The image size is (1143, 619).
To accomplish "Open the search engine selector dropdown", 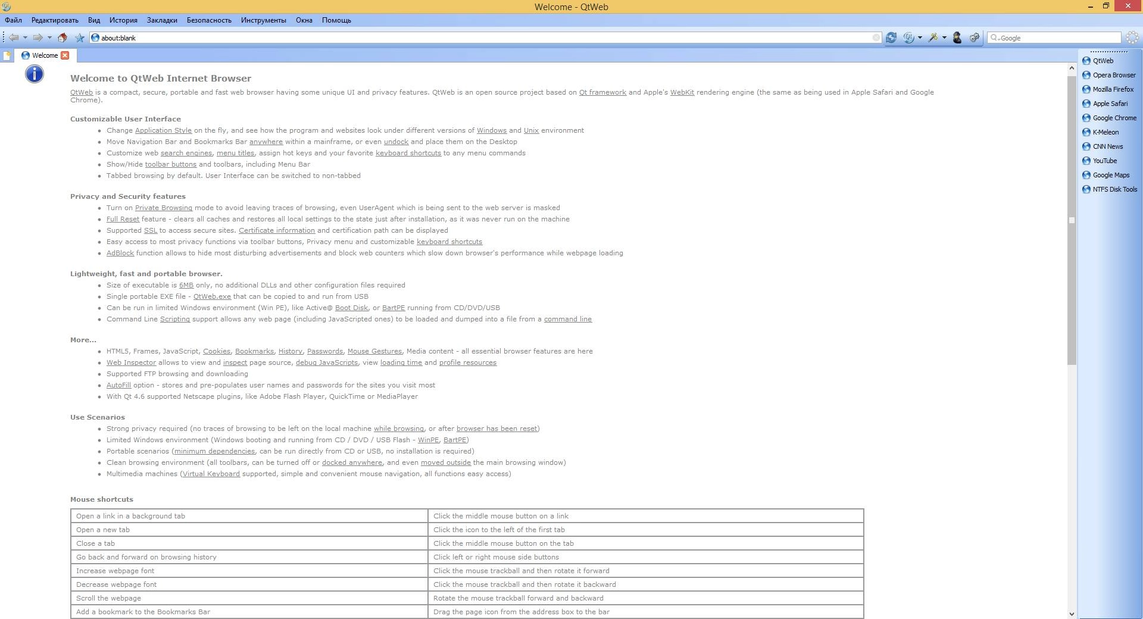I will tap(994, 37).
